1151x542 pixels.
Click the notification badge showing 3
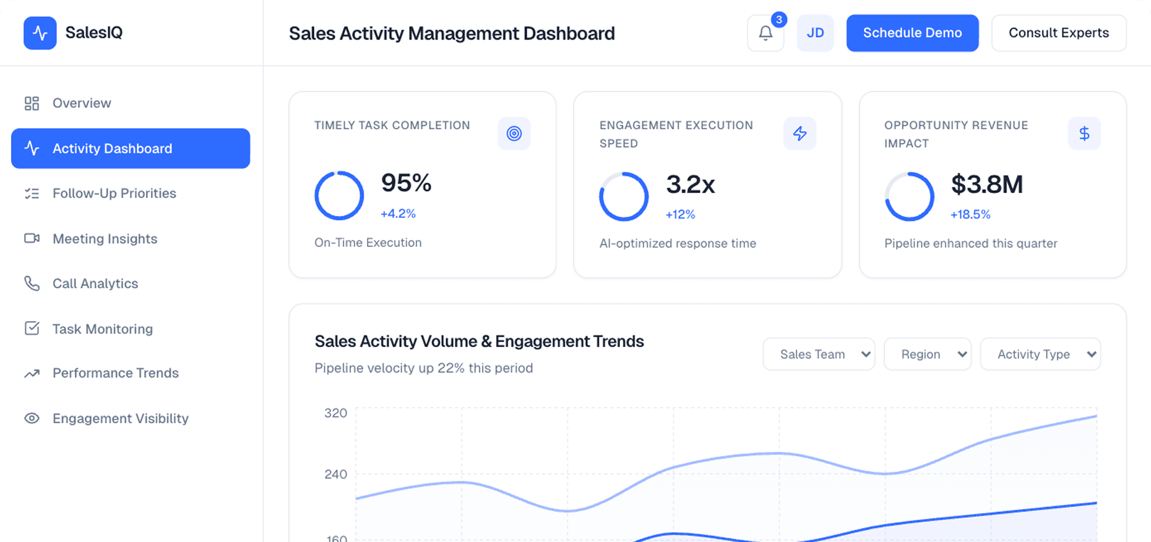tap(779, 19)
